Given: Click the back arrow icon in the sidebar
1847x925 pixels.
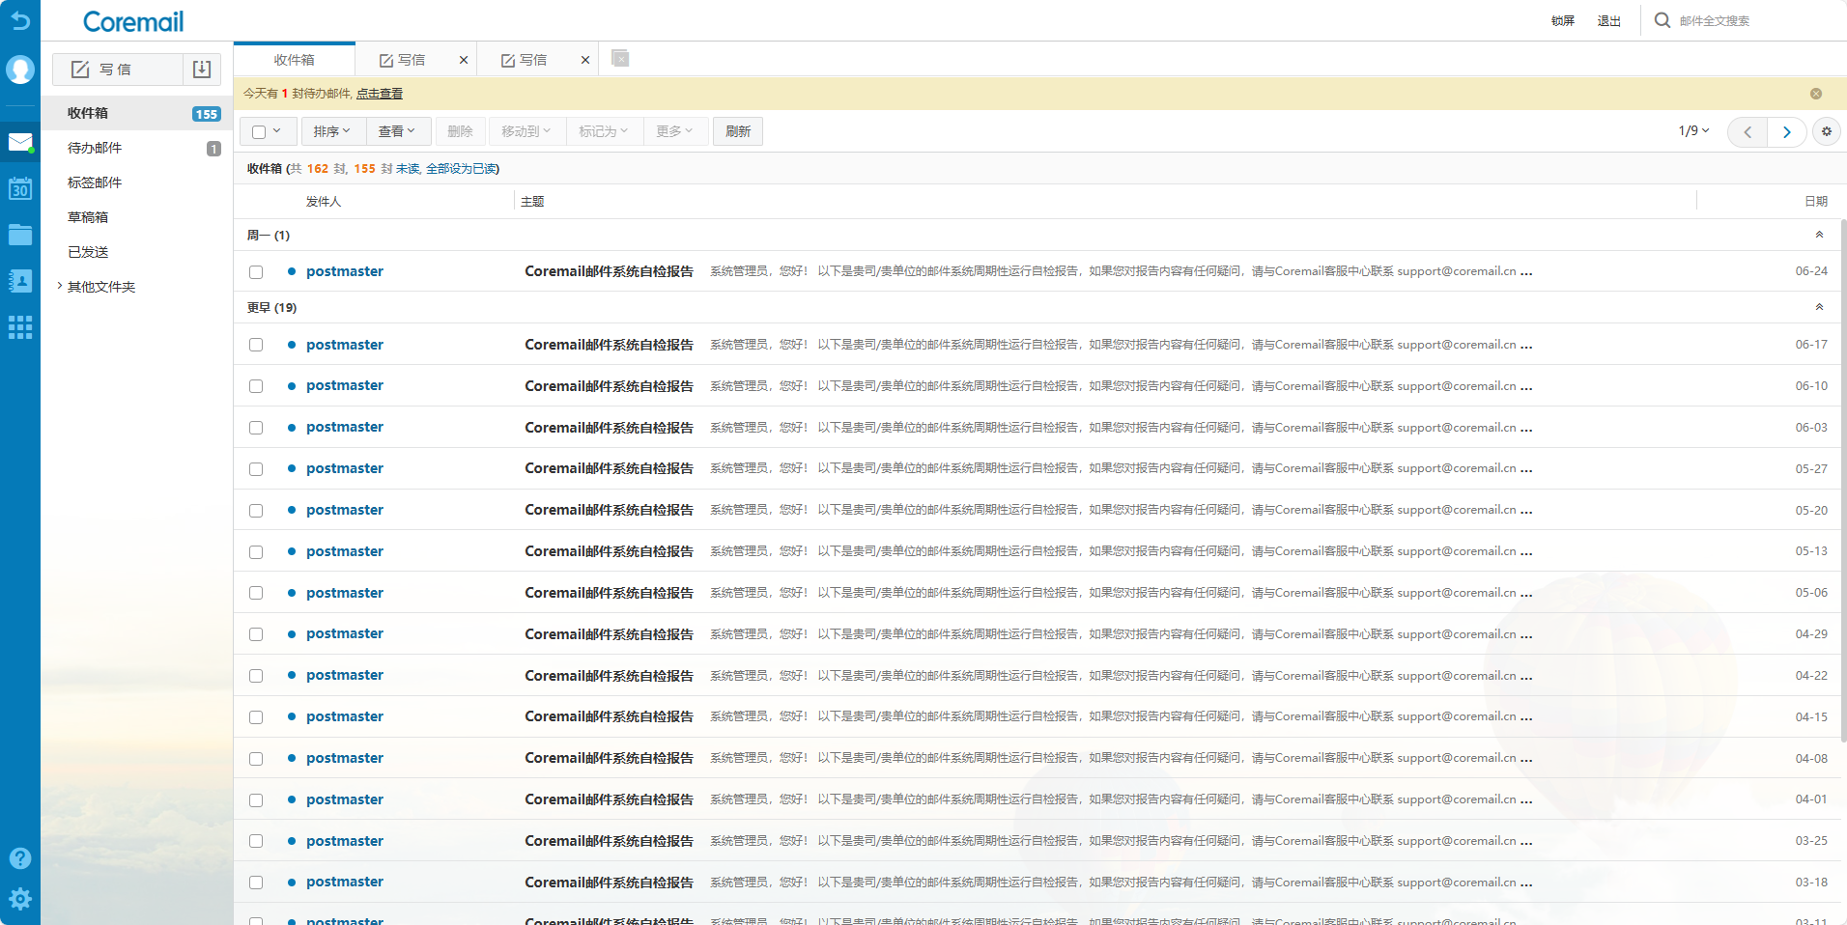Looking at the screenshot, I should 20,20.
